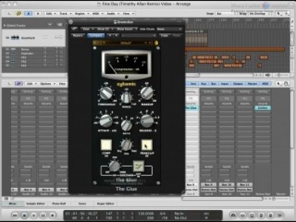This screenshot has height=222, width=296.
Task: Toggle the Comp In button
Action: (x=106, y=145)
